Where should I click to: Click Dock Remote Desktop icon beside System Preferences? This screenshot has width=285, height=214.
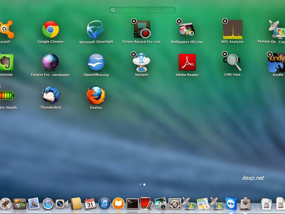(189, 203)
